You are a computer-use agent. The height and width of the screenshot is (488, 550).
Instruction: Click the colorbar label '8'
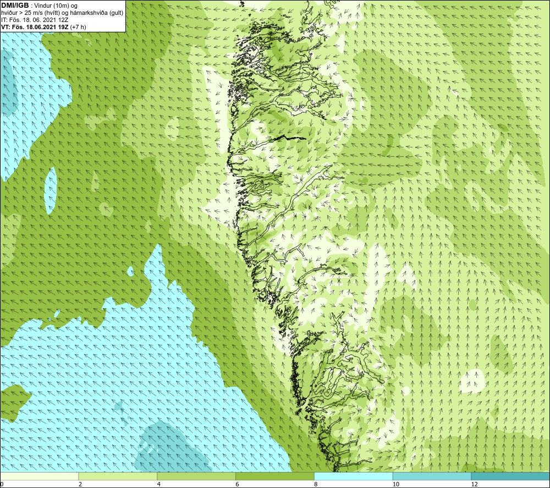pos(316,484)
